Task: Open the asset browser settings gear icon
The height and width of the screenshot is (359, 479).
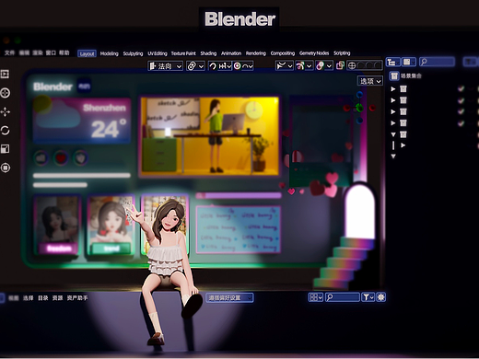Action: pos(381,297)
